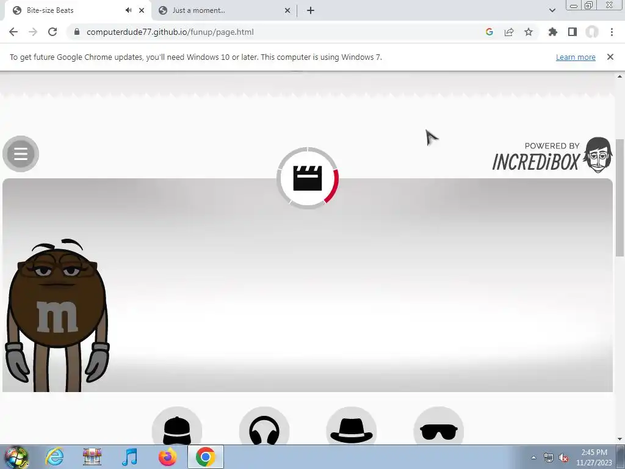Minimize the Chrome window
The height and width of the screenshot is (469, 625).
574,5
